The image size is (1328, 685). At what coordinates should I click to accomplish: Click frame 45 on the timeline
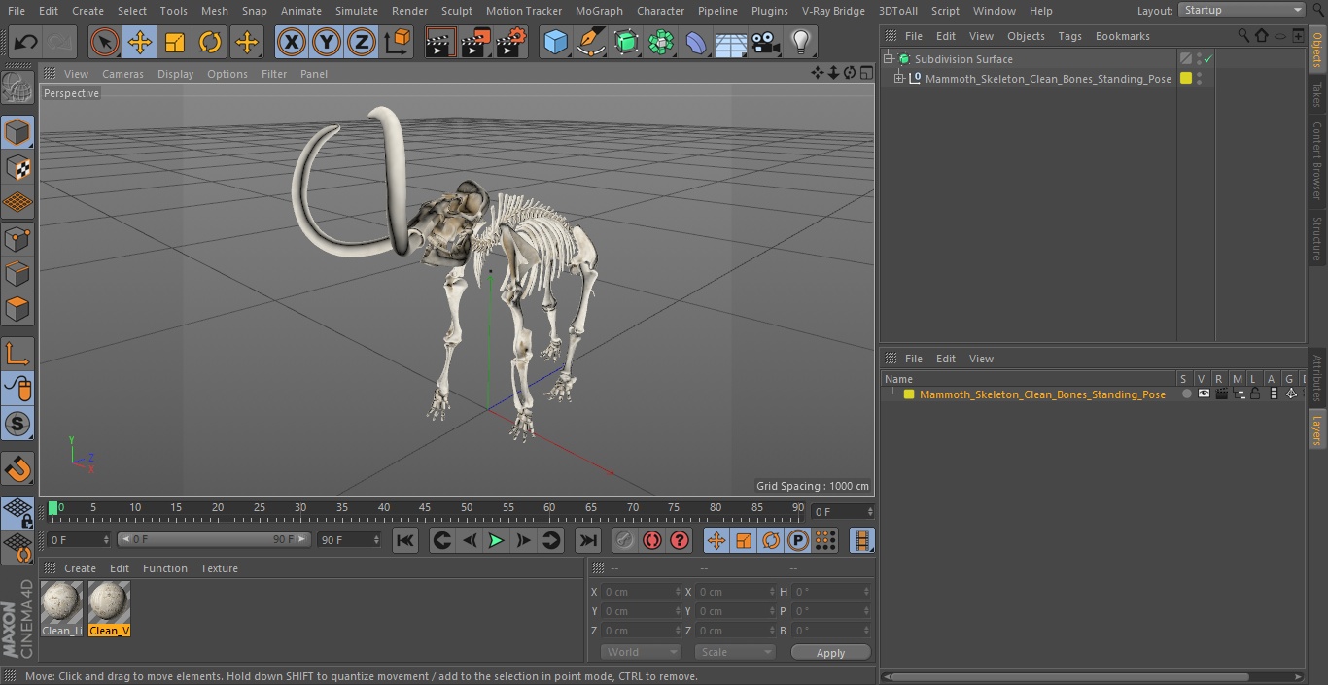coord(425,507)
